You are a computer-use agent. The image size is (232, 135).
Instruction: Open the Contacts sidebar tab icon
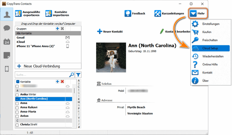[x=7, y=15]
